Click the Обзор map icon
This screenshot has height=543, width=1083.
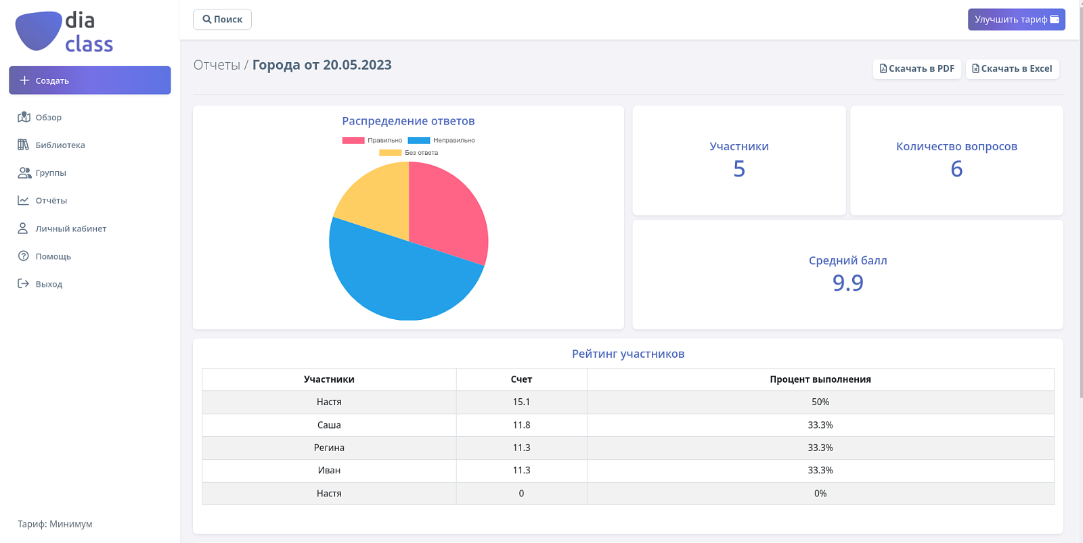click(x=24, y=117)
